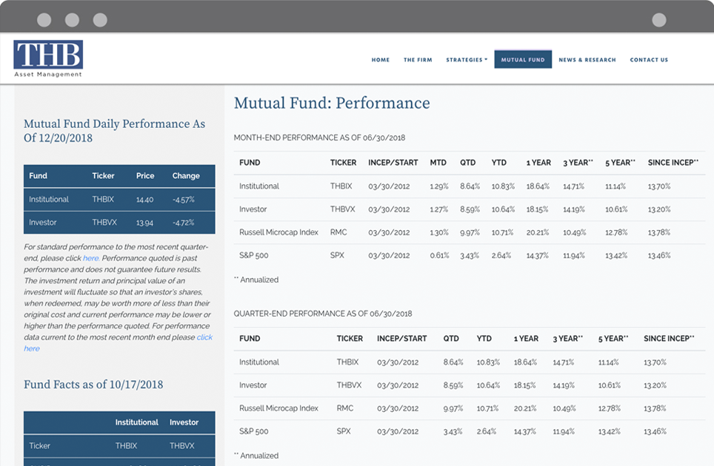Screen dimensions: 714x466
Task: Click Price header in daily performance table
Action: (x=145, y=176)
